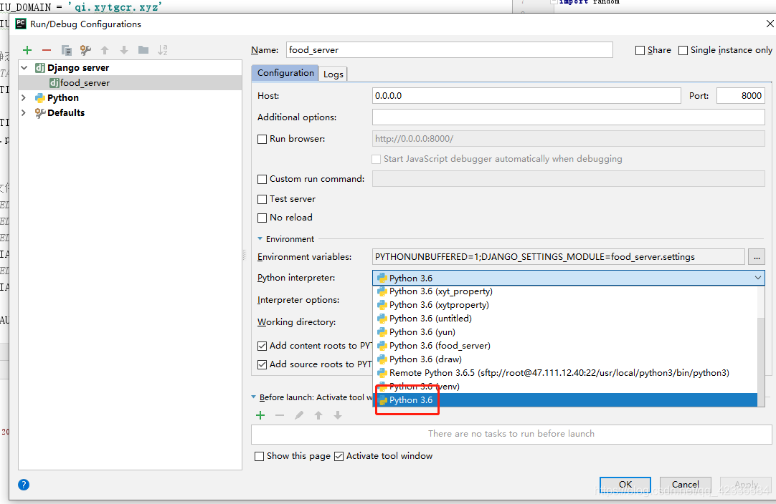
Task: Dismiss dialog with Cancel button
Action: coord(686,484)
